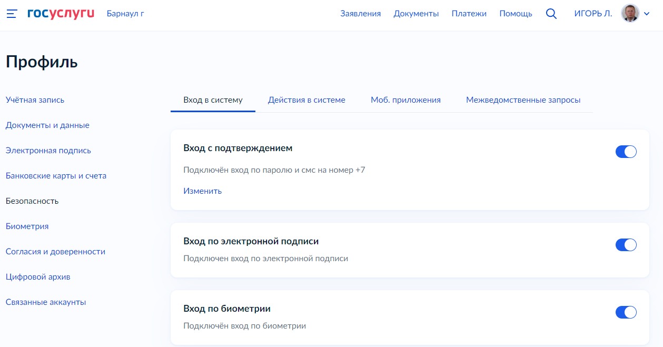Click the Профиль page heading

pos(42,62)
